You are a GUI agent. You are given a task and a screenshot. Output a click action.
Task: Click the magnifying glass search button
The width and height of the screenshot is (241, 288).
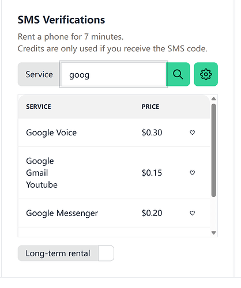(x=178, y=74)
